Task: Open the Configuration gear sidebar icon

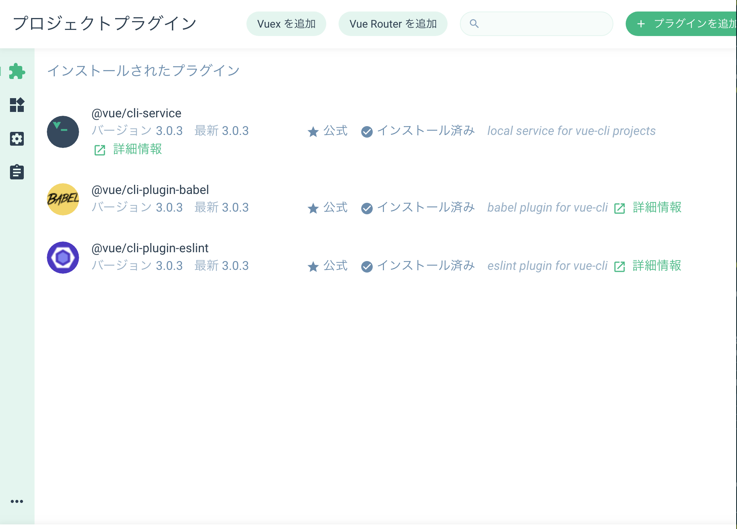Action: pos(17,138)
